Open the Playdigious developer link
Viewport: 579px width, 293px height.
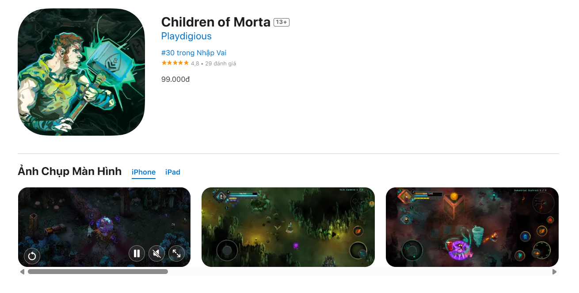(x=186, y=36)
